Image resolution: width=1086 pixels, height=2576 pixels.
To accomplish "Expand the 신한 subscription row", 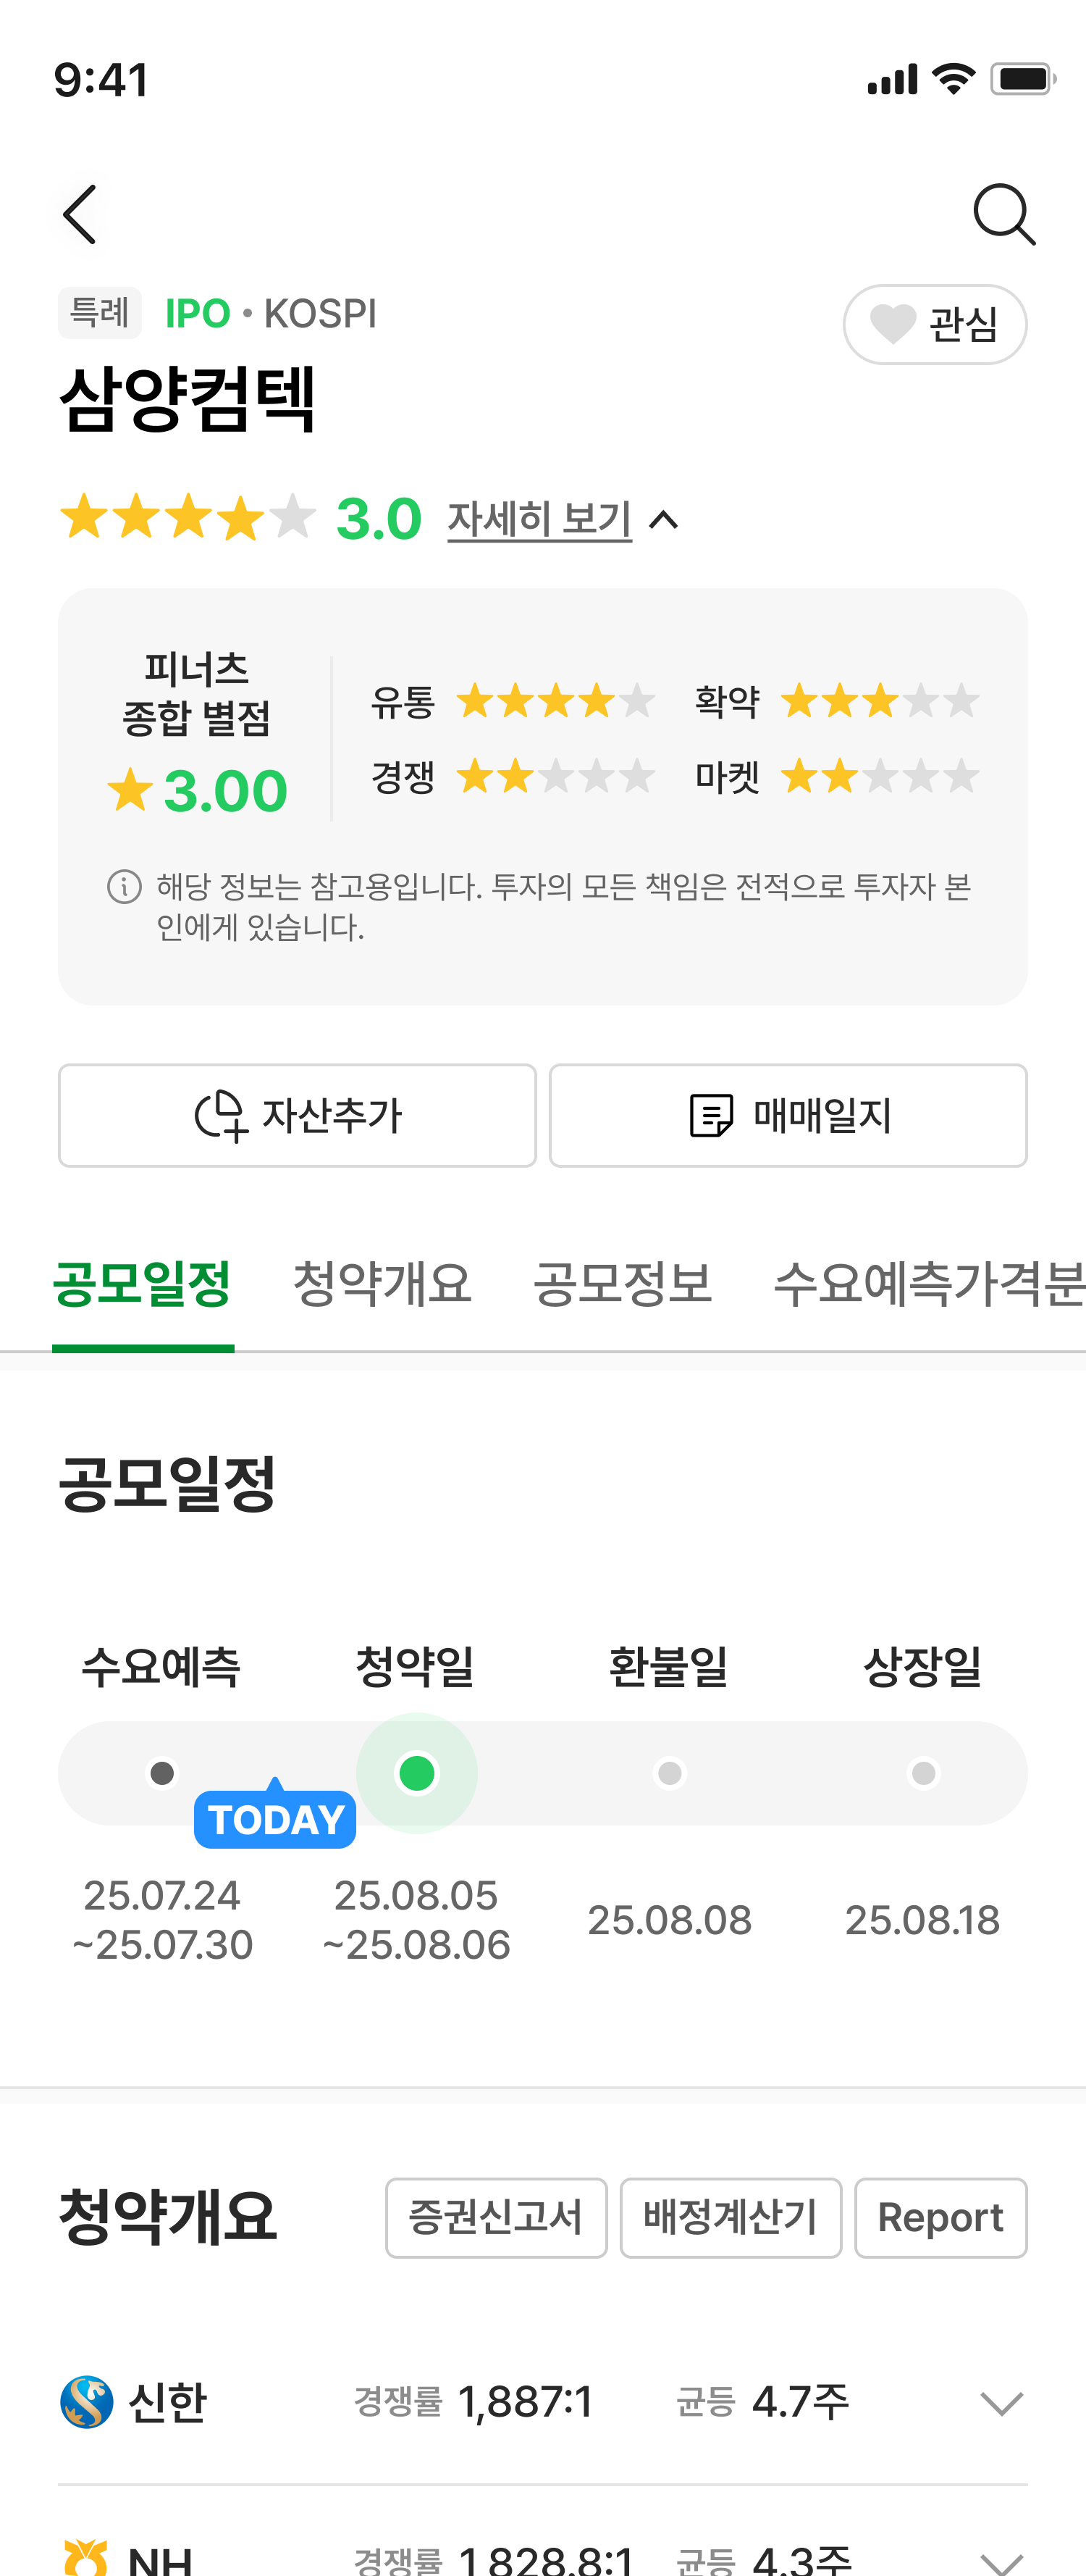I will [x=1001, y=2403].
